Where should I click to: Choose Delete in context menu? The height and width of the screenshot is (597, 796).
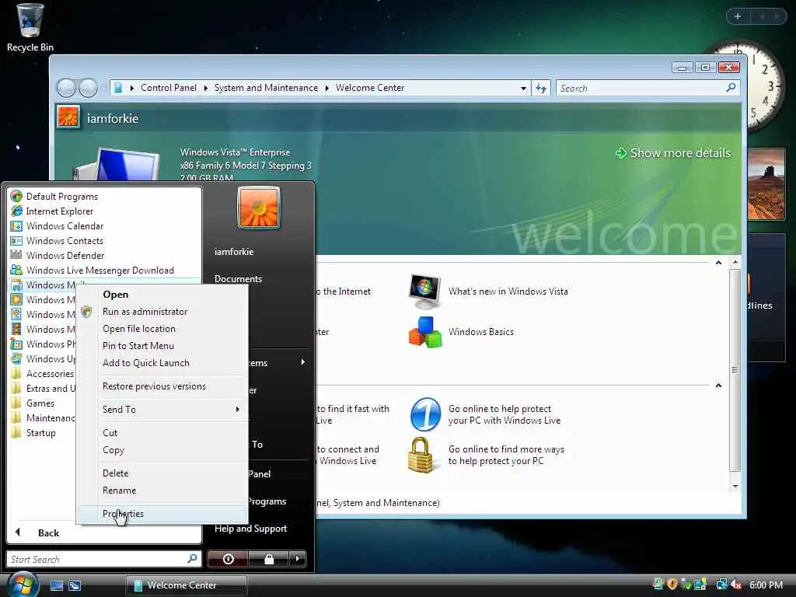pos(162,473)
